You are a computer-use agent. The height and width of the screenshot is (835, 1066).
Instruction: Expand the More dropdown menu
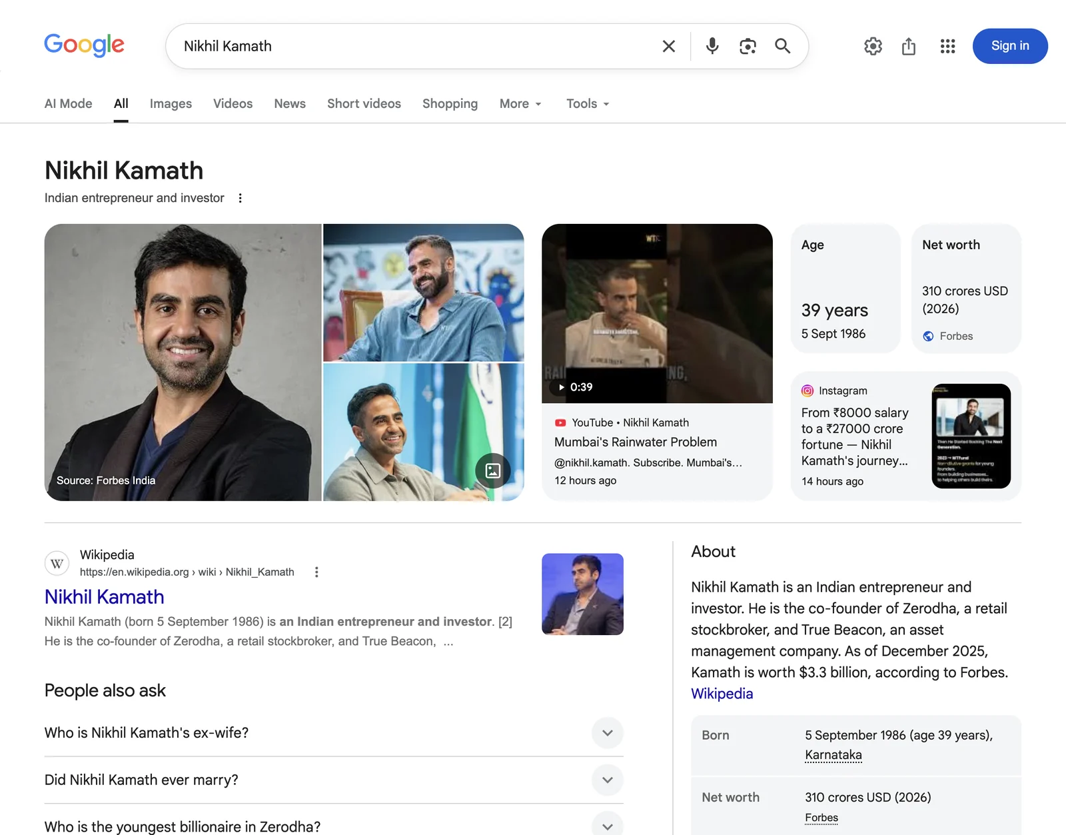pyautogui.click(x=520, y=103)
